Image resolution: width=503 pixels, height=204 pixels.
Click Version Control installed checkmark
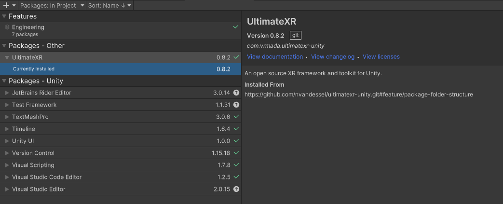coord(236,153)
